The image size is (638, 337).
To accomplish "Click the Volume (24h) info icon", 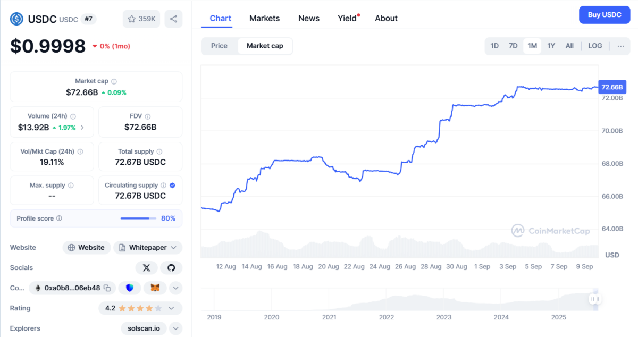I will 73,116.
